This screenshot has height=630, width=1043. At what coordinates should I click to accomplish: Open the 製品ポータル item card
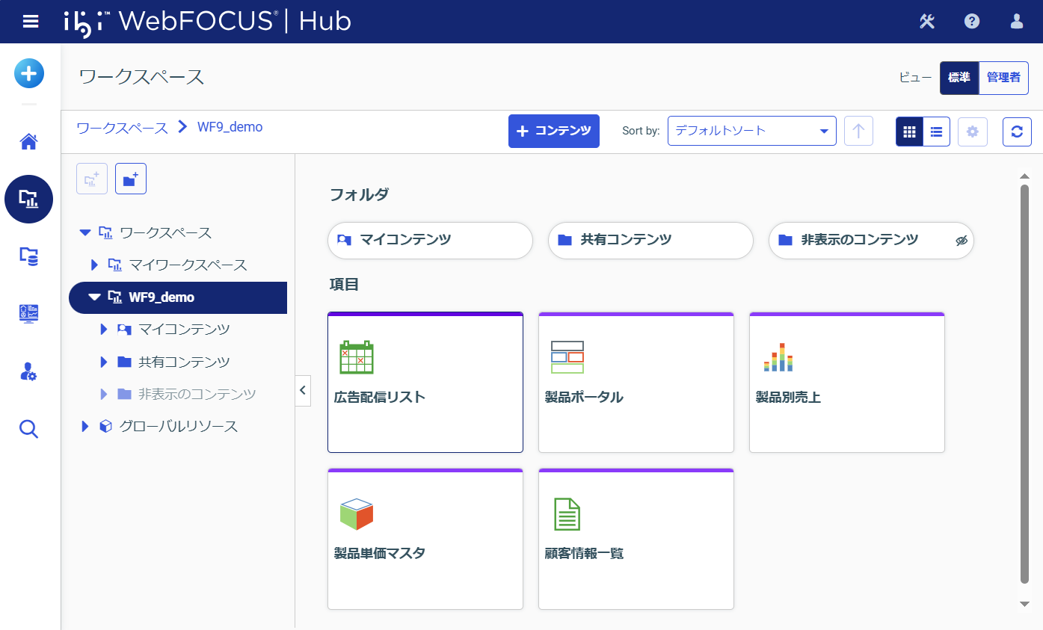pyautogui.click(x=636, y=382)
